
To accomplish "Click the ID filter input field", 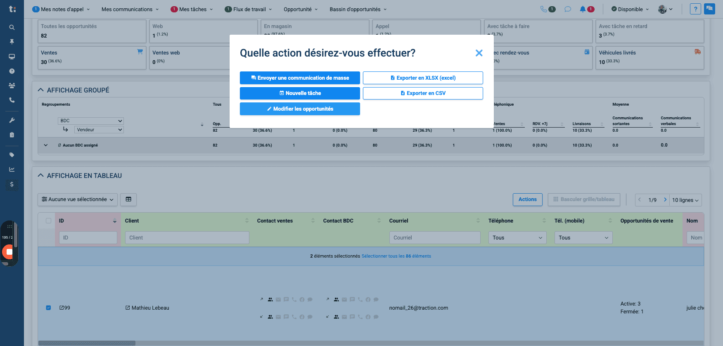I will pos(88,237).
